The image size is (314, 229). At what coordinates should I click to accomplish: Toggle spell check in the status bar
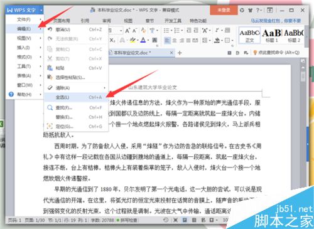pyautogui.click(x=127, y=220)
